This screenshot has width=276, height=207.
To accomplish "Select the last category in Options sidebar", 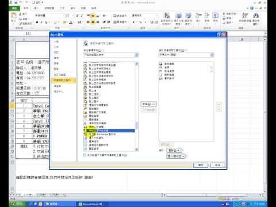I will (59, 91).
